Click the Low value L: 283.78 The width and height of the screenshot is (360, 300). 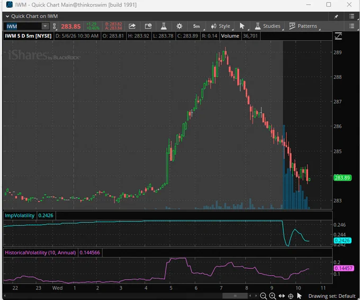point(163,36)
